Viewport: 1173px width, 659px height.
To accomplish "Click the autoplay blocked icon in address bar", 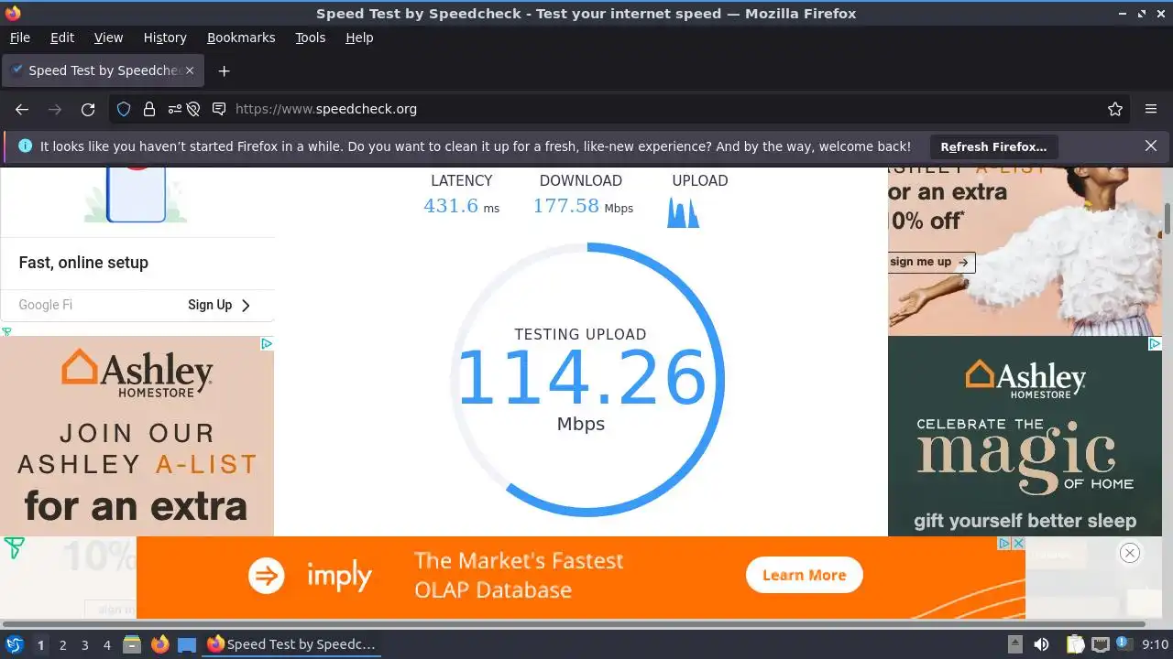I will tap(193, 109).
